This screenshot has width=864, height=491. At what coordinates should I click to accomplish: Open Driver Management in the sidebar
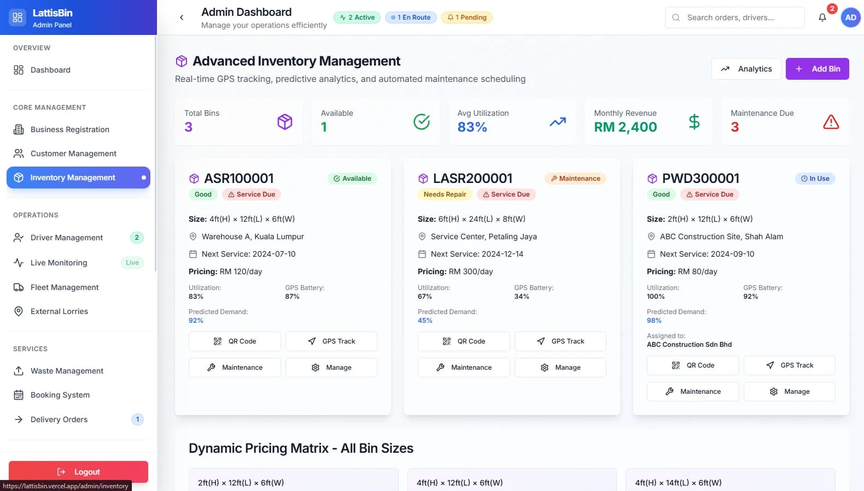tap(67, 238)
